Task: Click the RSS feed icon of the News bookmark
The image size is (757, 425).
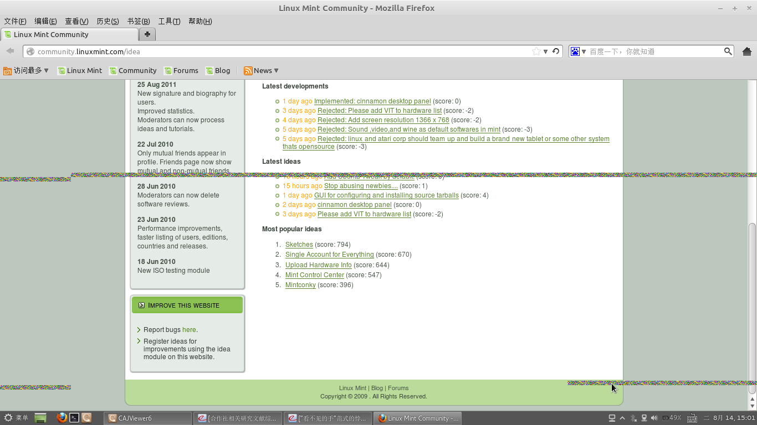Action: (248, 70)
